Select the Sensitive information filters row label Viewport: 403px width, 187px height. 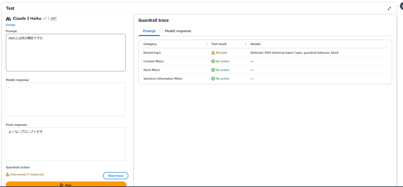(163, 79)
